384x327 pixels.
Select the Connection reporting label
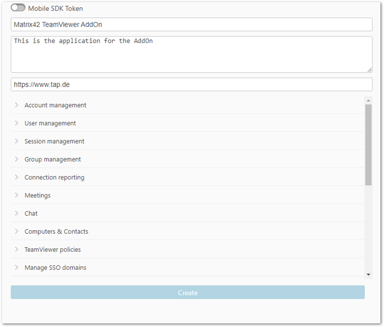point(54,177)
